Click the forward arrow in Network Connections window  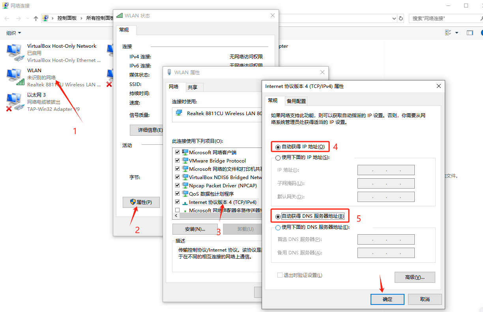[x=18, y=19]
